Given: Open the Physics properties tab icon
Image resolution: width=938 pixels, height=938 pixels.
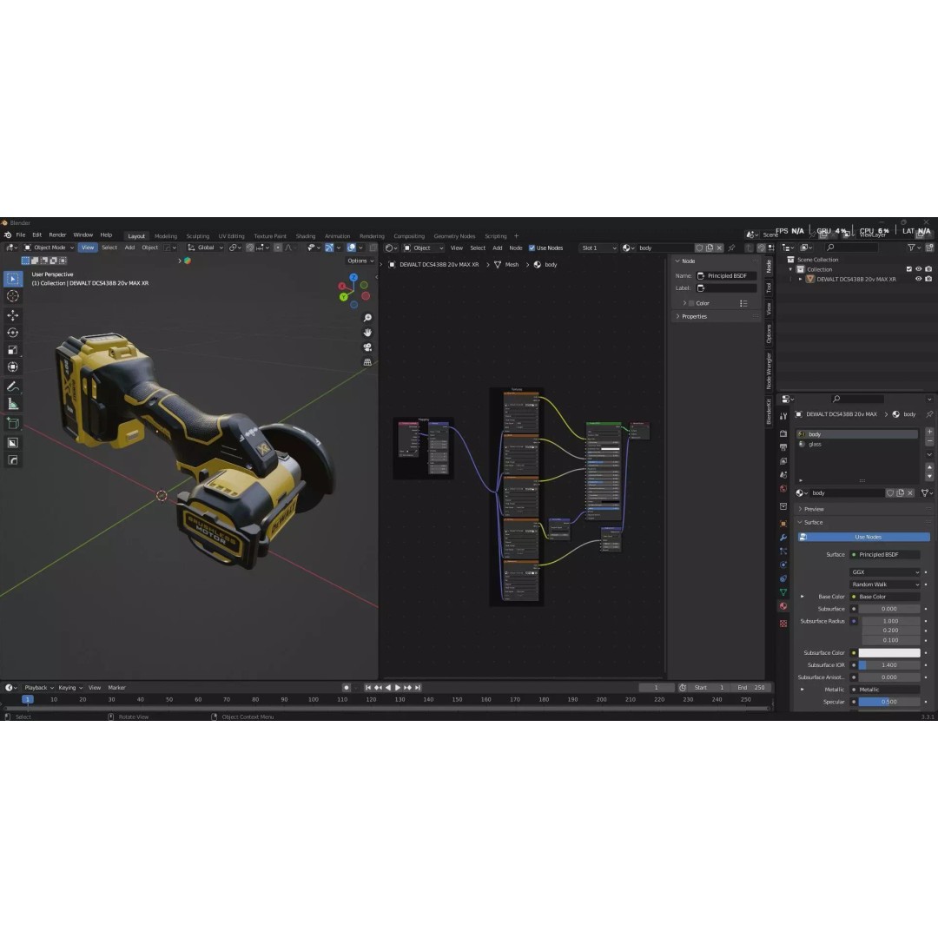Looking at the screenshot, I should pyautogui.click(x=783, y=565).
